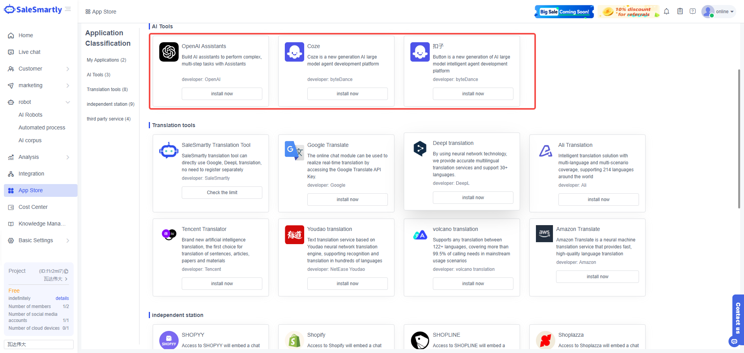Image resolution: width=744 pixels, height=353 pixels.
Task: Expand the Customer submenu chevron
Action: (x=68, y=69)
